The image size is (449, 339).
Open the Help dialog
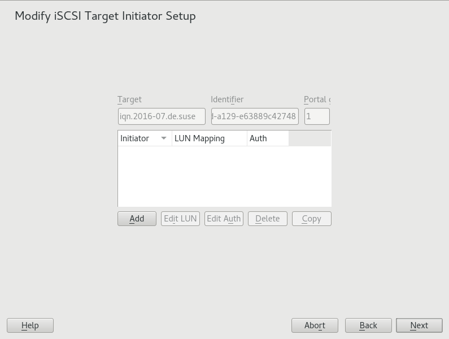click(x=30, y=325)
